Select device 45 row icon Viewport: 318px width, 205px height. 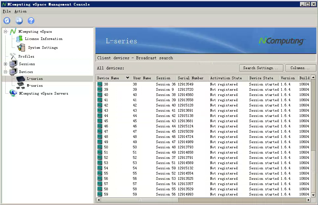tap(100, 121)
